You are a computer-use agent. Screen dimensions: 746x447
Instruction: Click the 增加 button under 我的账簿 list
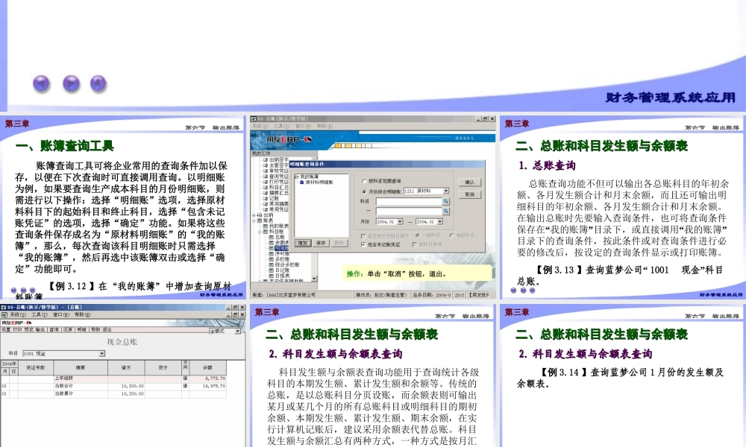(302, 243)
